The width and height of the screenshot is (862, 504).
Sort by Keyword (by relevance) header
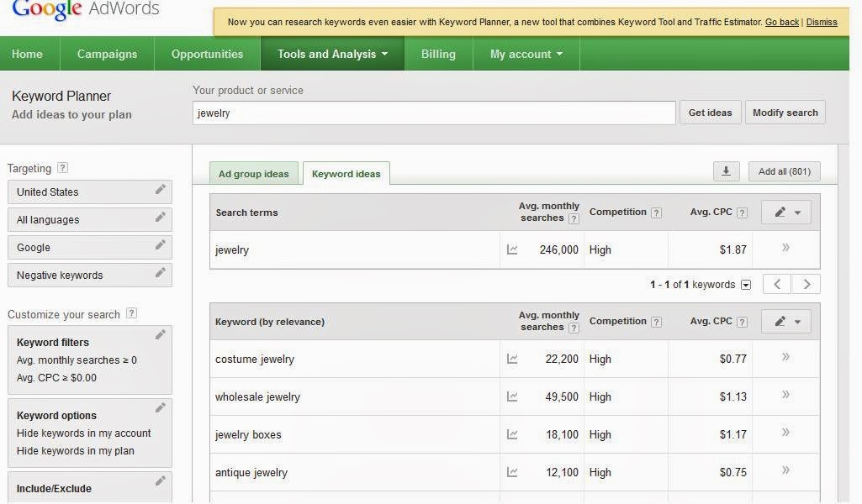click(270, 322)
